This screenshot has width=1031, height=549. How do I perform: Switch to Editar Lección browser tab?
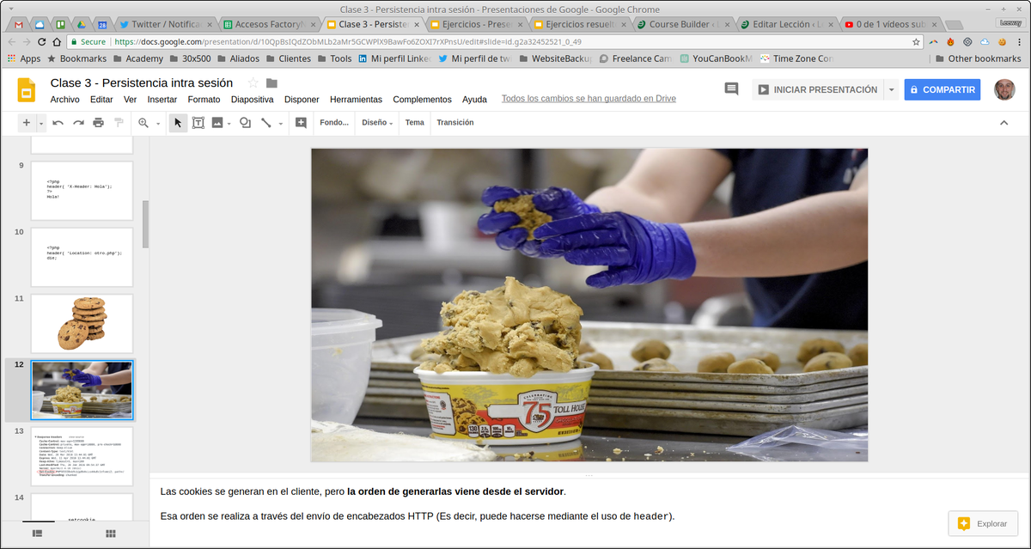click(x=789, y=25)
